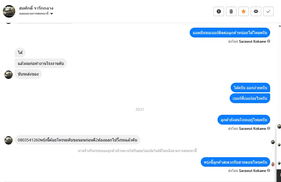Toggle the orange star follow-up flag
The width and height of the screenshot is (281, 182).
[x=243, y=11]
